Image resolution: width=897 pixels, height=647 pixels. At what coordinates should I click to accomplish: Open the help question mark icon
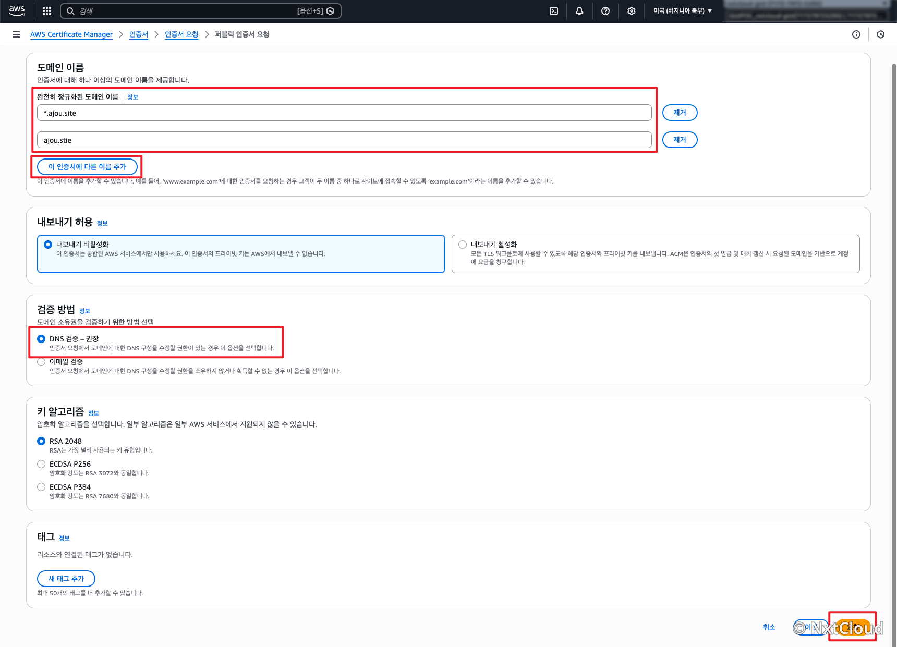pos(605,11)
